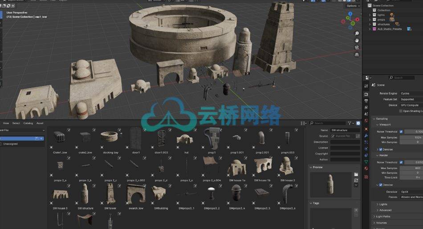Click the add tag plus icon
This screenshot has width=423, height=229.
[356, 210]
